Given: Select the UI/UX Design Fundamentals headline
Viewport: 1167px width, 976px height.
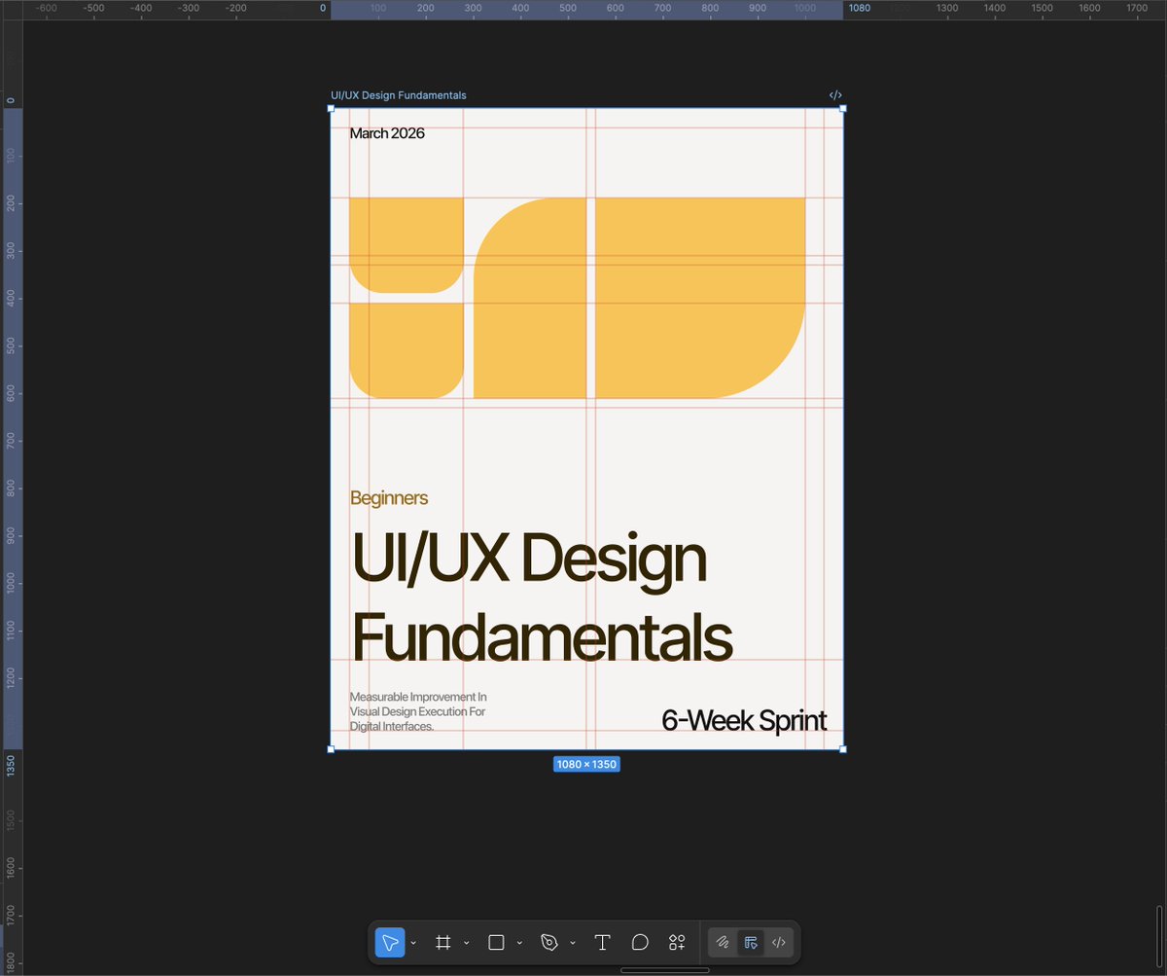Looking at the screenshot, I should click(x=541, y=598).
